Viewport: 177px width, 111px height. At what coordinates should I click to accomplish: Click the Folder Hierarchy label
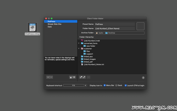pyautogui.click(x=87, y=37)
